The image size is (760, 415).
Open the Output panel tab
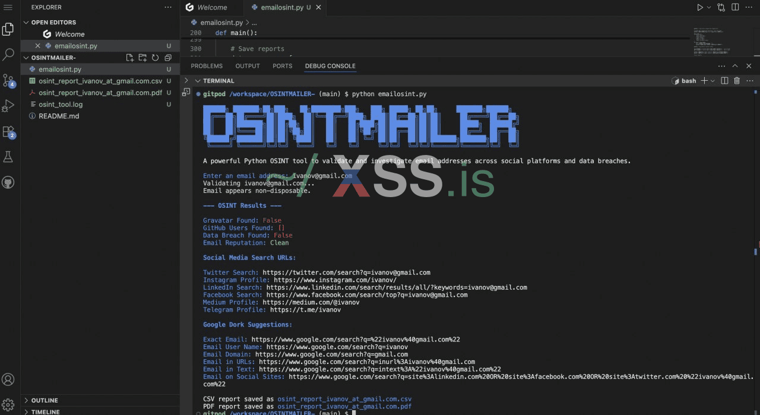point(248,66)
